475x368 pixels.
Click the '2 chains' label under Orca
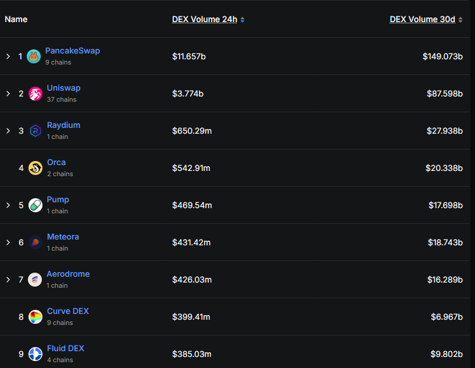pyautogui.click(x=60, y=174)
